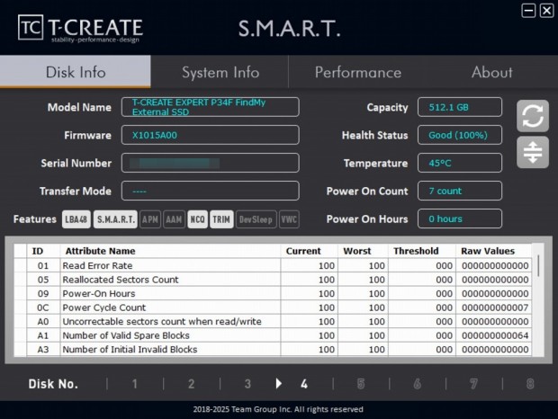Toggle the S.M.A.R.T. feature badge
This screenshot has height=419, width=558.
click(115, 219)
